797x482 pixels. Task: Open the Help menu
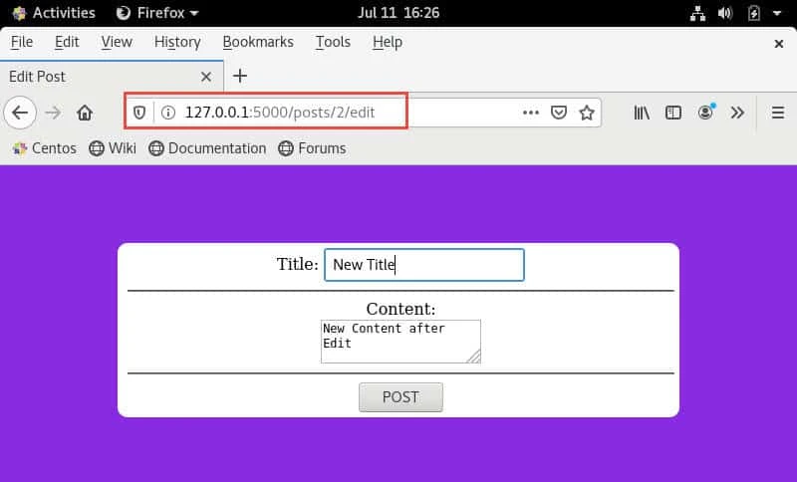388,42
